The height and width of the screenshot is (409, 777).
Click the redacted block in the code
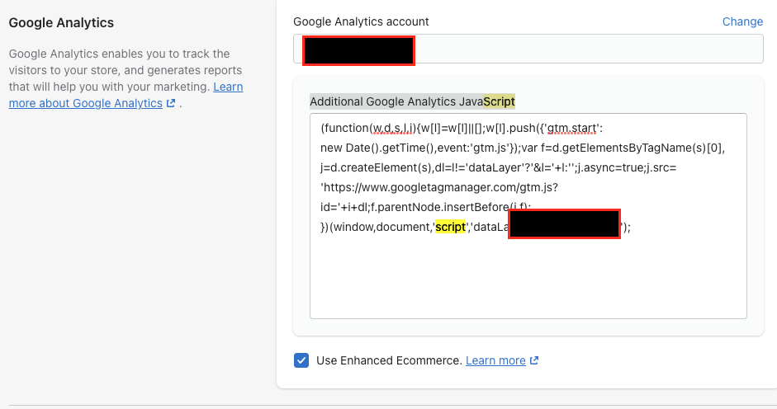pos(564,224)
